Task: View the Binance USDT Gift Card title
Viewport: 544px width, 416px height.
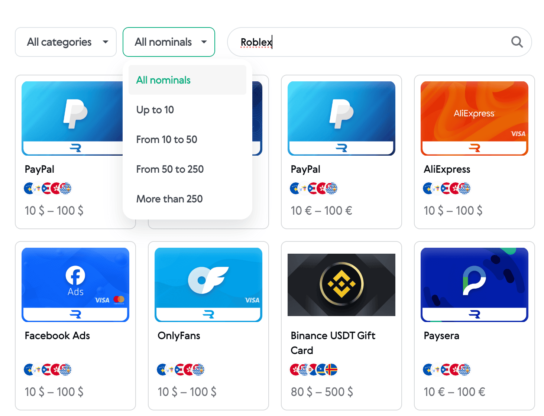Action: pos(333,343)
